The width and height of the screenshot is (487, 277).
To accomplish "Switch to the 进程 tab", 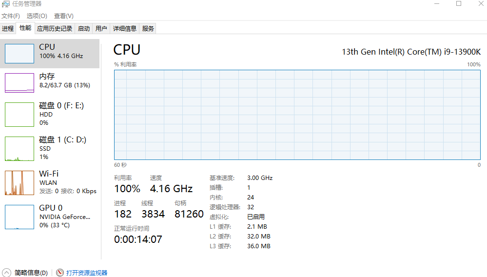I will pyautogui.click(x=8, y=29).
